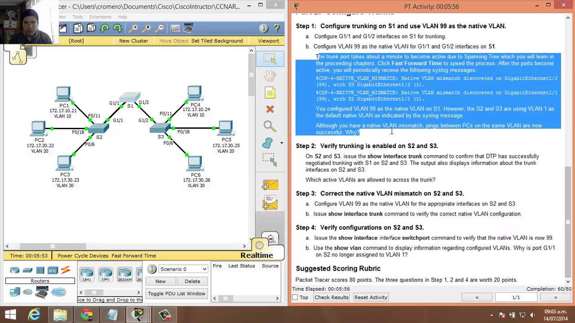
Task: Choose the Inspect magnifier tool
Action: coord(270,127)
